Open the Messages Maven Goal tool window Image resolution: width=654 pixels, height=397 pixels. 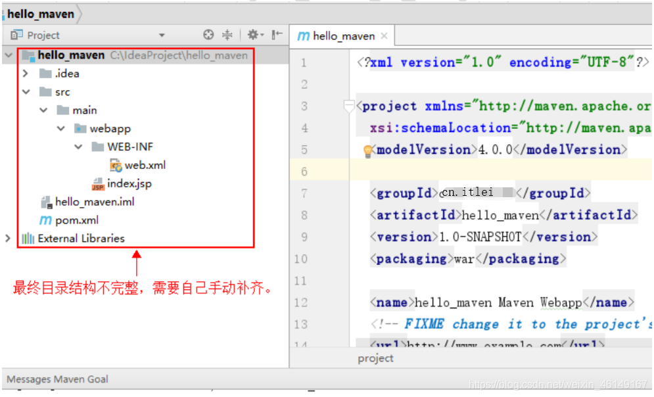[x=58, y=379]
